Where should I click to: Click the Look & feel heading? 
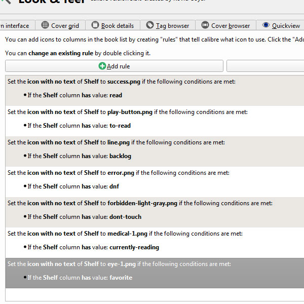(x=52, y=2)
